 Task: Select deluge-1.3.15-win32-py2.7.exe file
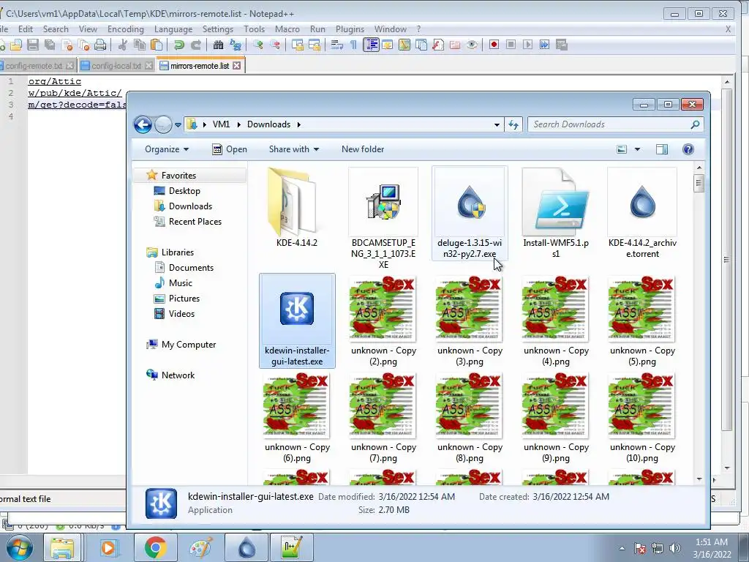[470, 213]
